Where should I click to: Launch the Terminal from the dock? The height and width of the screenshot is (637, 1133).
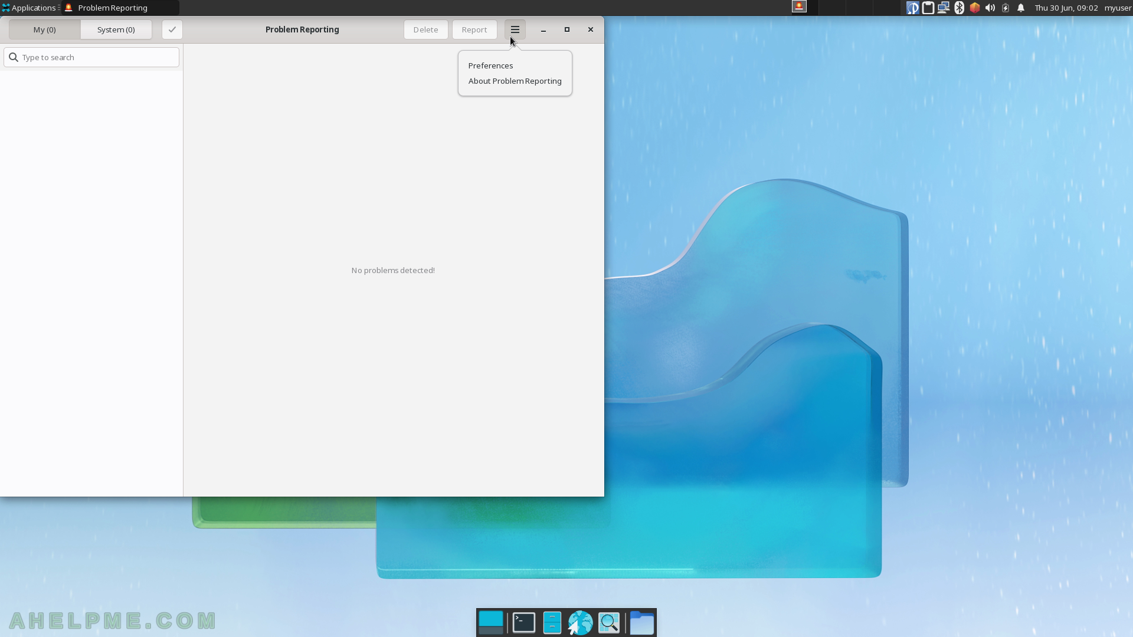tap(524, 622)
